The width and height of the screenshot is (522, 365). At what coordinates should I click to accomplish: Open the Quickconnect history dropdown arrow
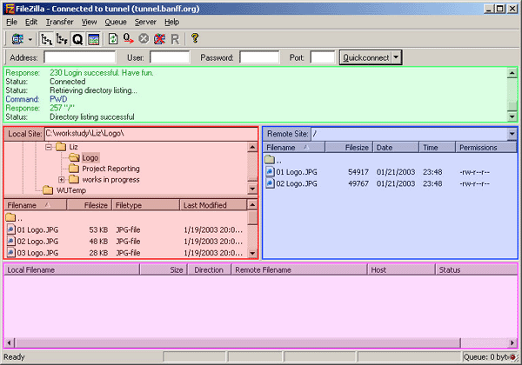pyautogui.click(x=396, y=57)
